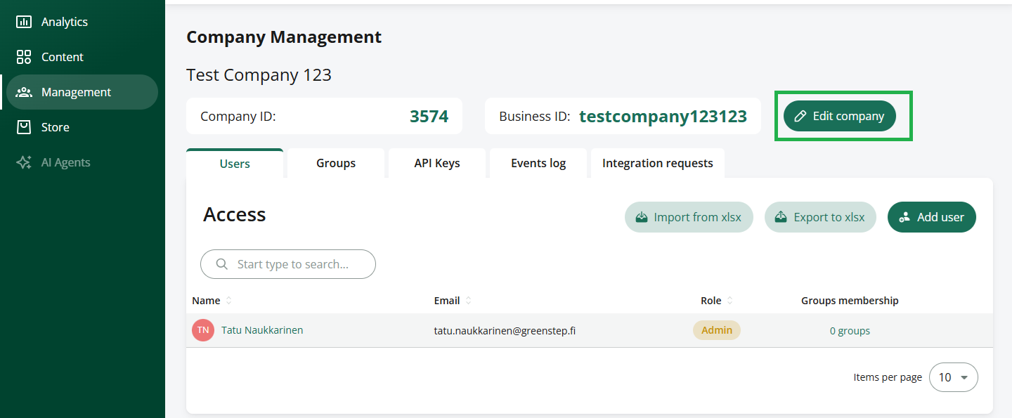
Task: Click the AI Agents sparkle icon
Action: (24, 162)
